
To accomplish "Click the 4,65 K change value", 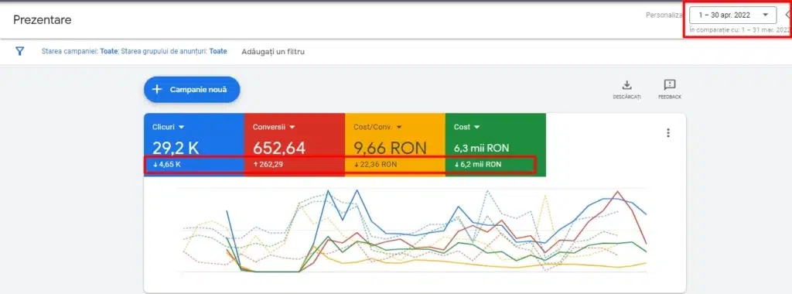I will pos(167,164).
